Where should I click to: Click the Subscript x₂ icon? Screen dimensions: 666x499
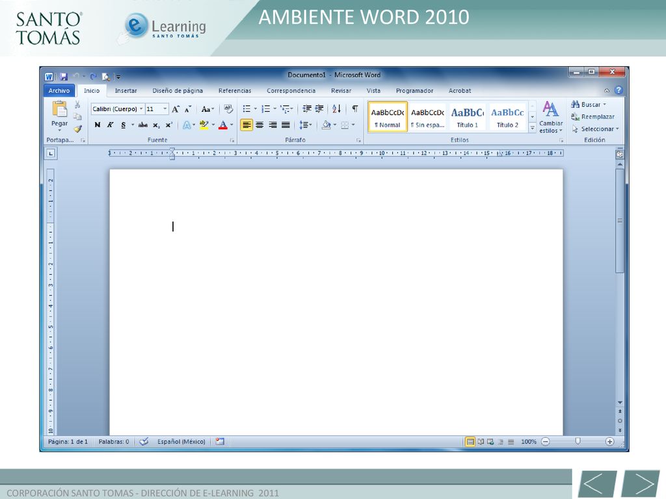(x=156, y=125)
